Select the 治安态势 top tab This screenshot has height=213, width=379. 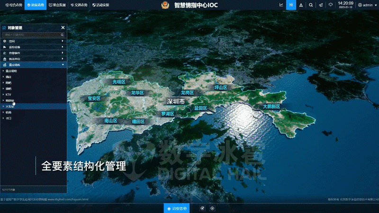[x=36, y=5]
